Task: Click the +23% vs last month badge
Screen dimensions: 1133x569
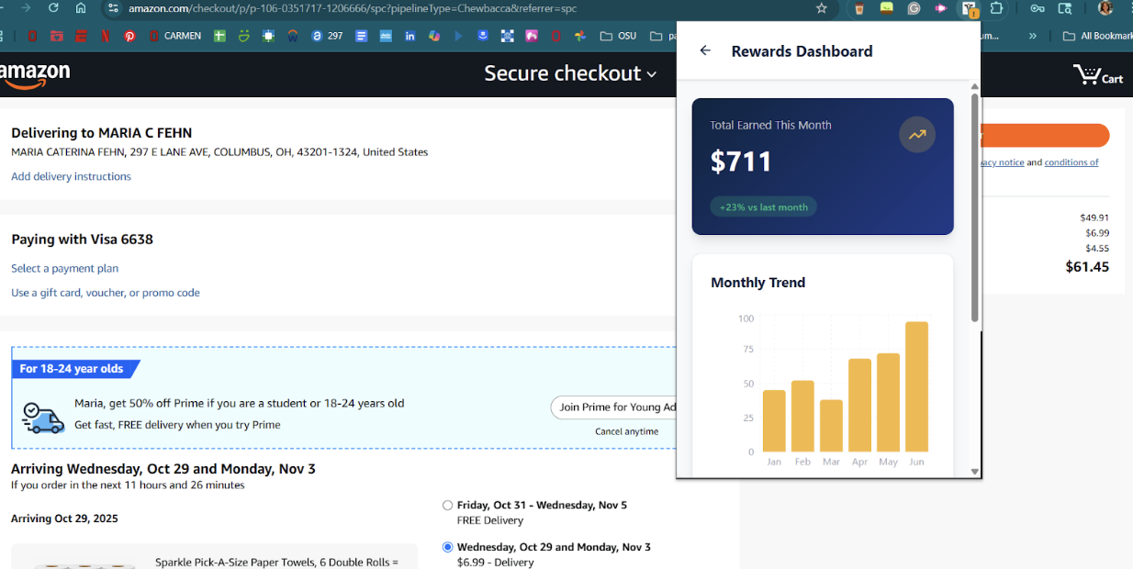Action: [x=764, y=207]
